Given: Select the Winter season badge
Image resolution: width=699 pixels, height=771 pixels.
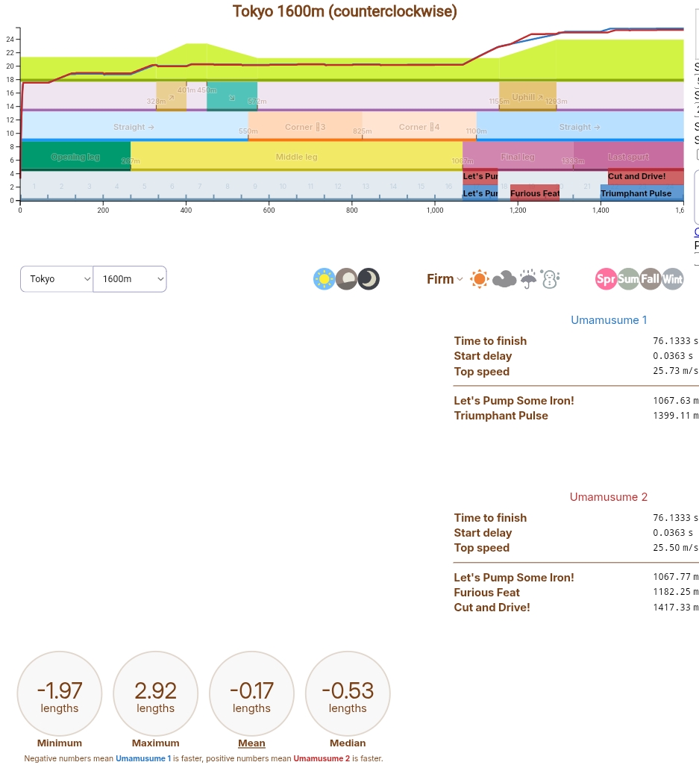Looking at the screenshot, I should click(672, 279).
